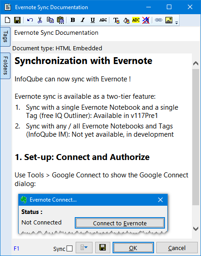This screenshot has width=201, height=256.
Task: Insert a hyperlink using the link icon
Action: click(158, 20)
